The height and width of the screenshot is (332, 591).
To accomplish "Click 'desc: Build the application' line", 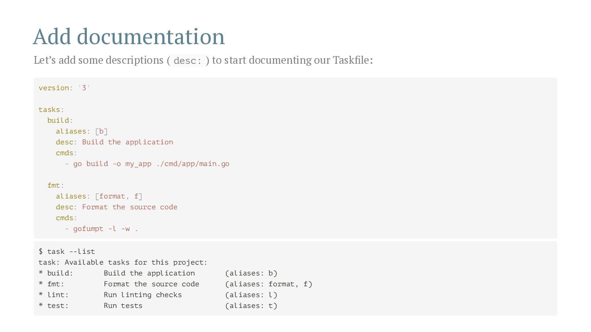I will point(115,142).
